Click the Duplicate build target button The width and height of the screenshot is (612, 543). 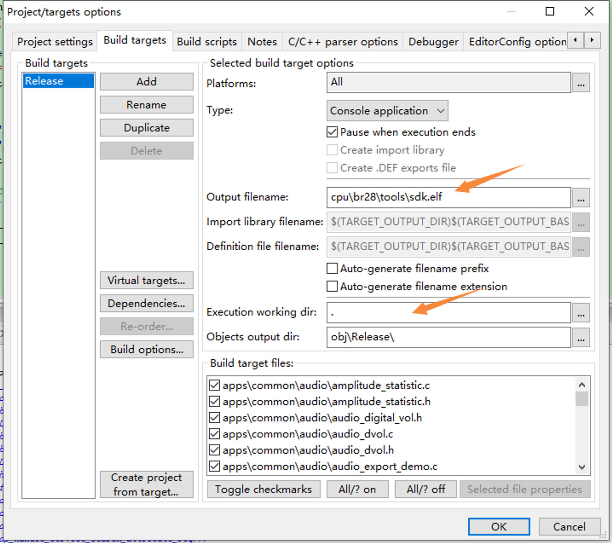147,128
